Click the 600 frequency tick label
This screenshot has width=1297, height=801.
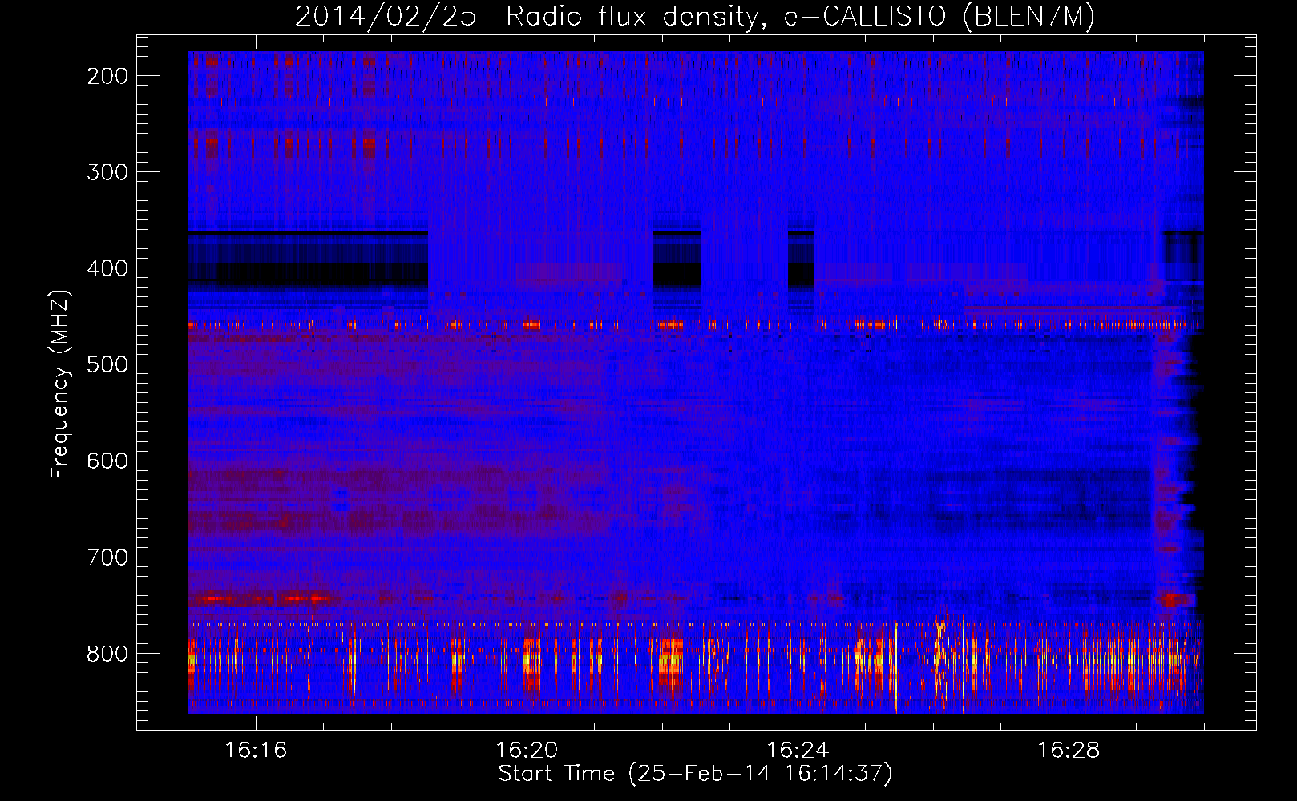(x=107, y=461)
